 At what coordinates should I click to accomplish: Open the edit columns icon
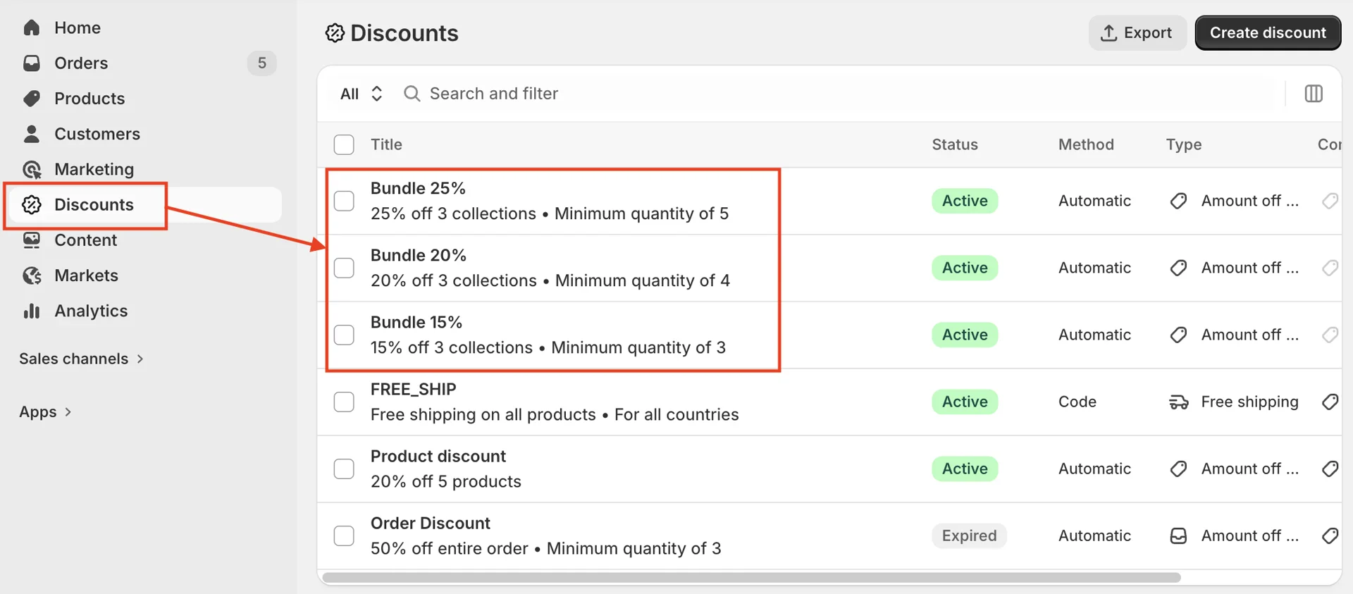click(x=1313, y=94)
